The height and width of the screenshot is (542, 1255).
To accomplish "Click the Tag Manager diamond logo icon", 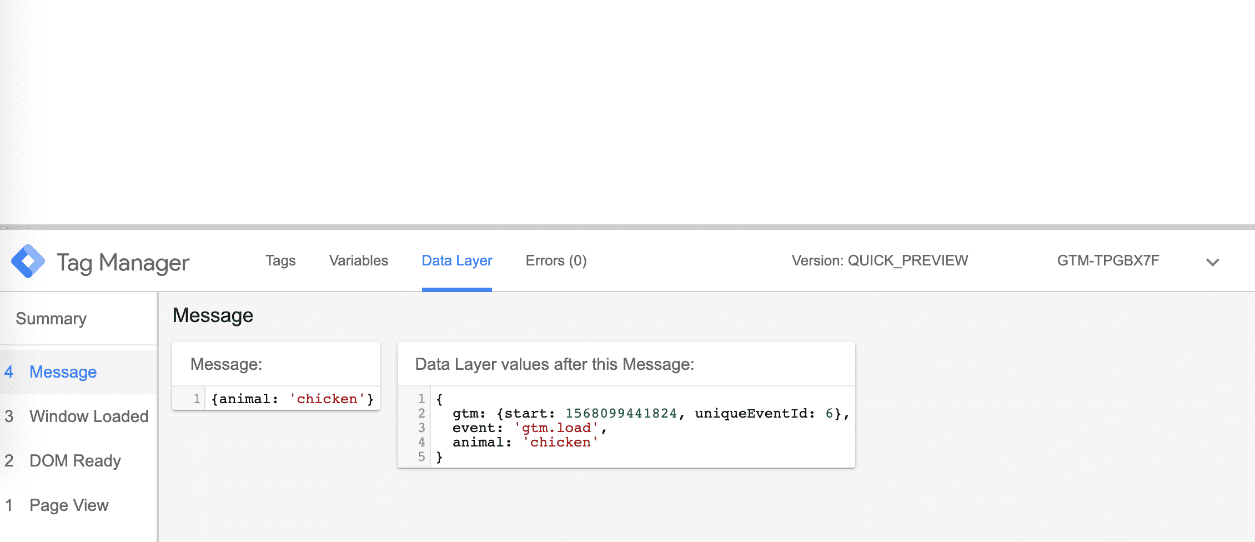I will pyautogui.click(x=28, y=261).
